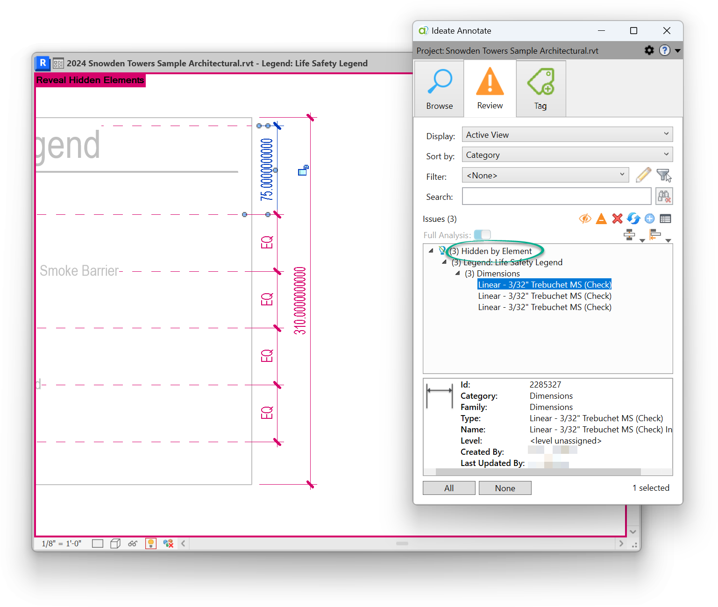Click the binoculars clear search icon
The height and width of the screenshot is (607, 718).
(x=664, y=196)
